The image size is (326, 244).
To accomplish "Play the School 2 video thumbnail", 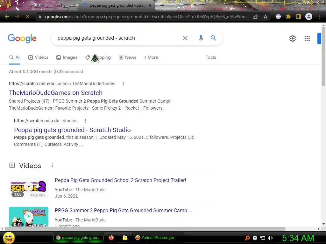I will (29, 188).
